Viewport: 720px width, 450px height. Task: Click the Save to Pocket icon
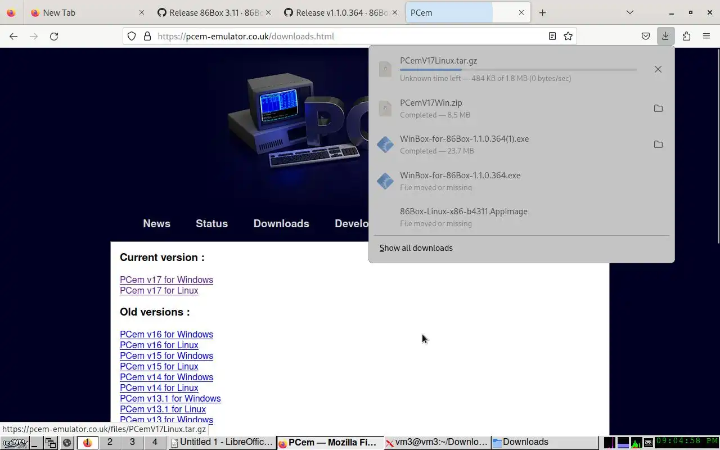click(x=646, y=36)
